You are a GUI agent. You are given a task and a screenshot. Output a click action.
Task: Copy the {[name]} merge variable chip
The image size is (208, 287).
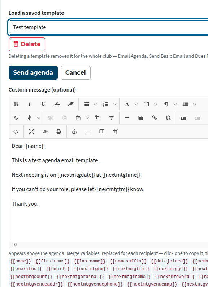point(21,261)
